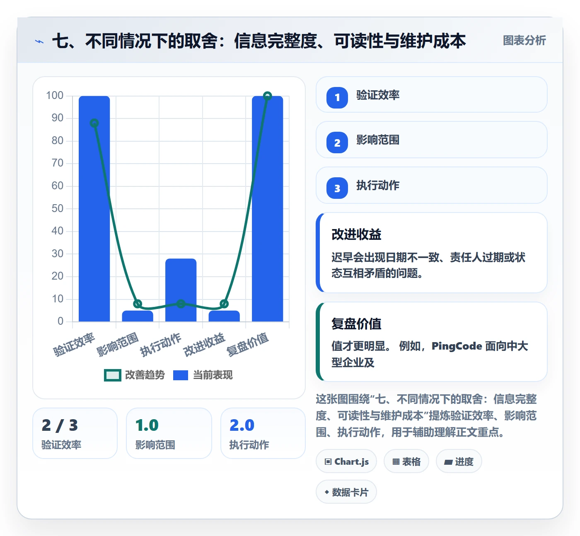580x536 pixels.
Task: Click the text mentioning PingCode 面向中大型企业
Action: pyautogui.click(x=430, y=354)
